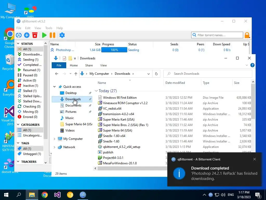
Task: Click the red Remove torrent icon
Action: pyautogui.click(x=35, y=35)
